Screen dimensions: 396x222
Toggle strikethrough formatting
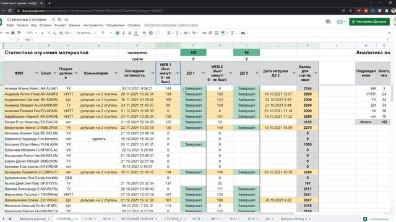pos(129,33)
